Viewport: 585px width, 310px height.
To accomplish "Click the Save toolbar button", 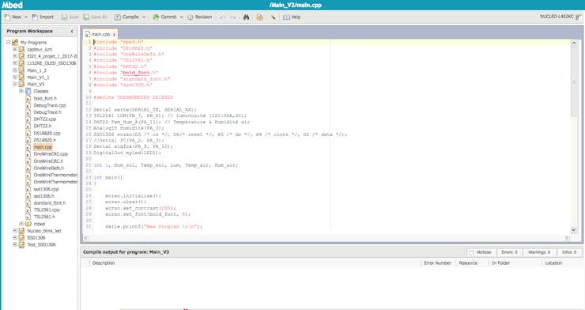I will 70,17.
